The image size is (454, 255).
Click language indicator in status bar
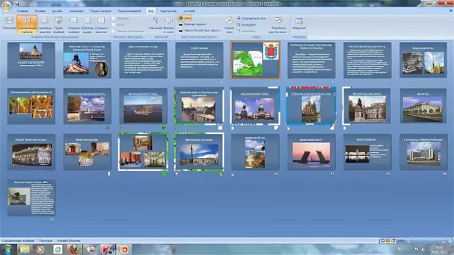(x=68, y=240)
